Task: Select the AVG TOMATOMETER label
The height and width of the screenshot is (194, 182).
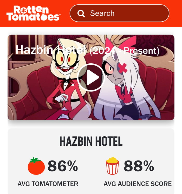Action: [x=48, y=184]
